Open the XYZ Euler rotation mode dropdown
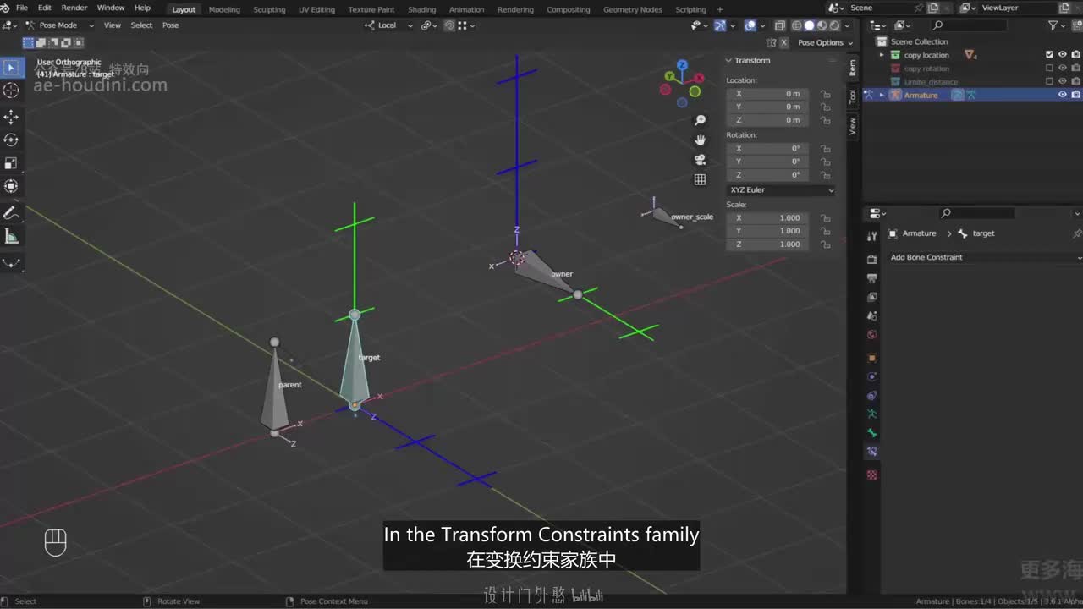 (x=781, y=190)
